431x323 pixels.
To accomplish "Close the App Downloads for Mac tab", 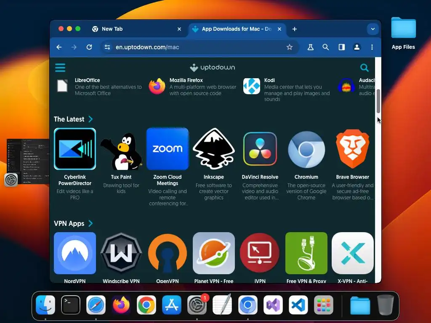I will click(x=279, y=29).
